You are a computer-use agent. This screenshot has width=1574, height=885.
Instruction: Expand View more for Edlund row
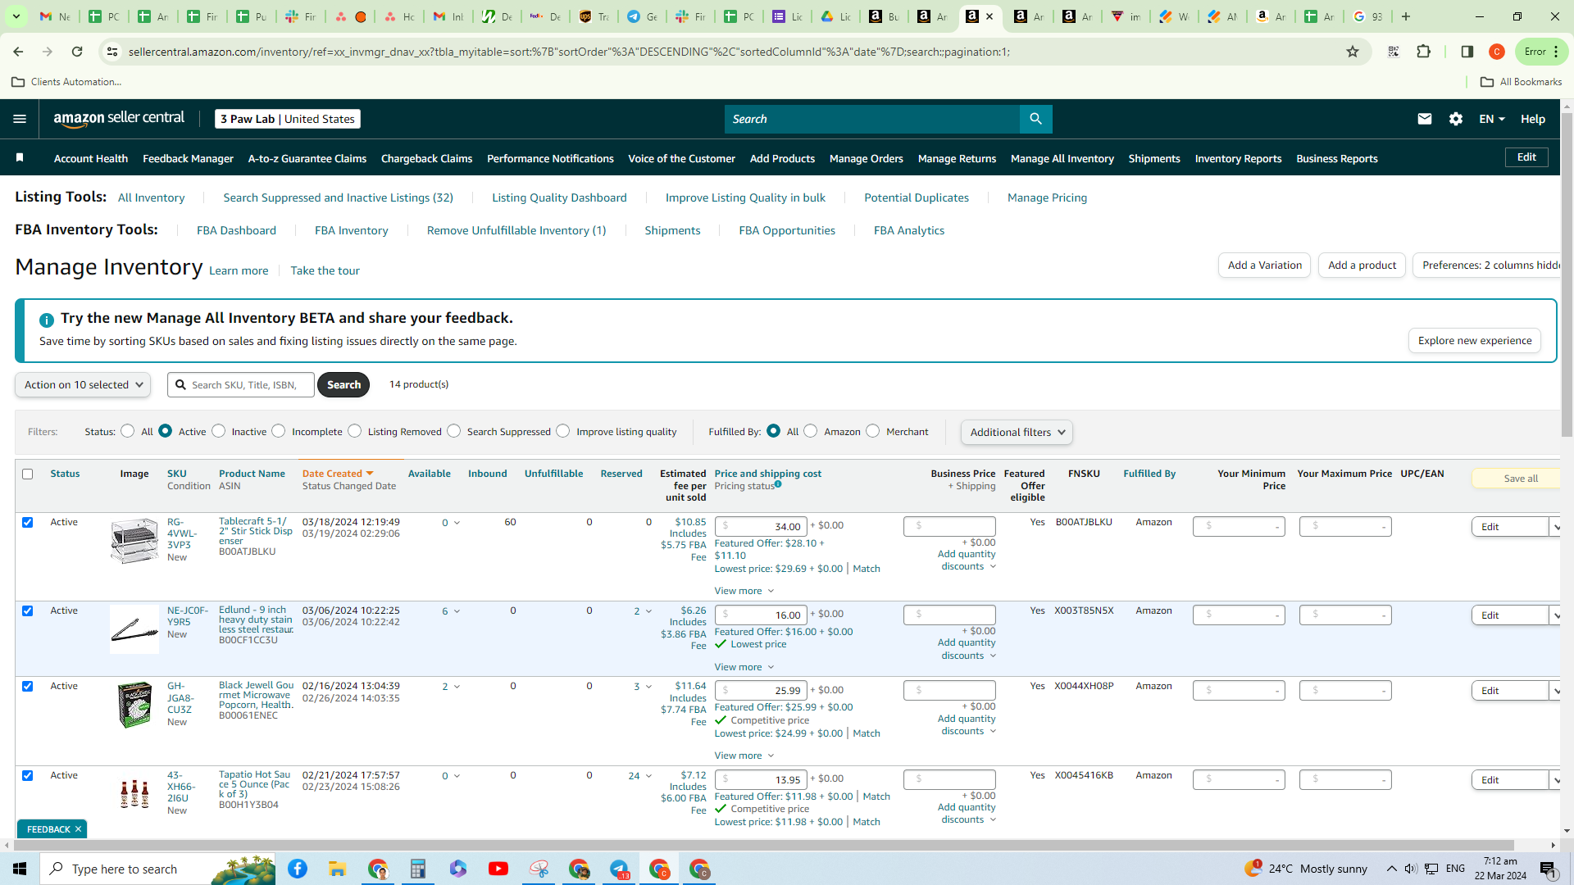coord(744,667)
